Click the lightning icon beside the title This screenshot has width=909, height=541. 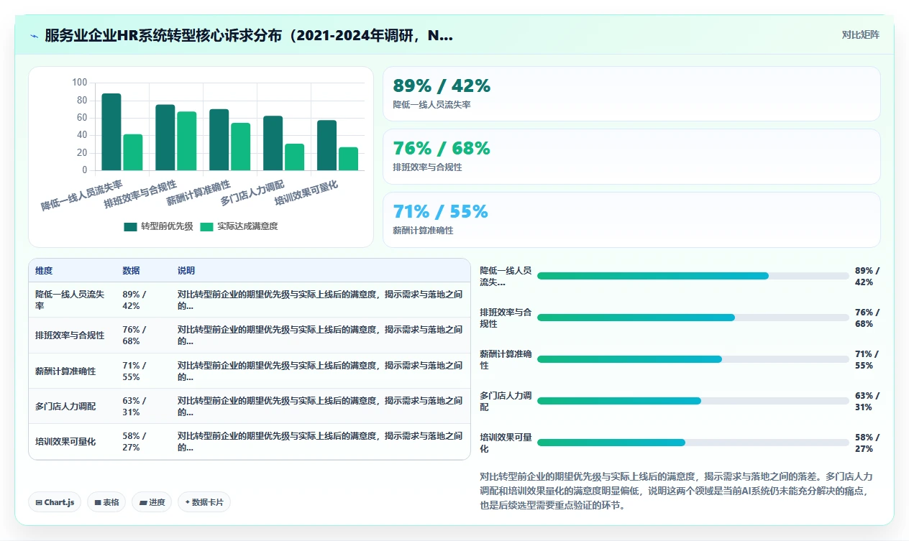click(34, 36)
